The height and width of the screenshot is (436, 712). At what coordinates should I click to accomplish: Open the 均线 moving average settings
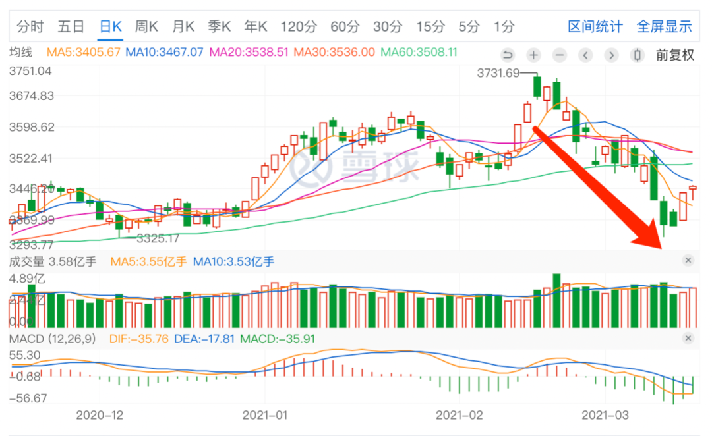tap(20, 53)
